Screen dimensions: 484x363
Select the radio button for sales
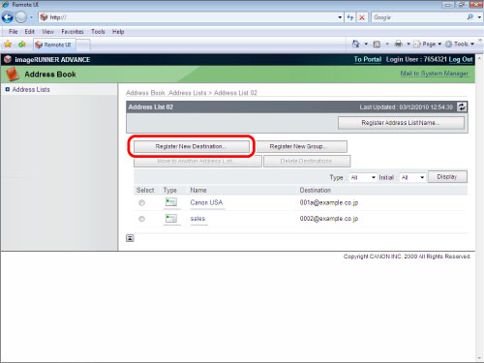(x=141, y=219)
